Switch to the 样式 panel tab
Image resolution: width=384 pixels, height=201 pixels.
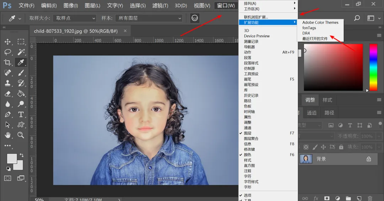(x=327, y=100)
